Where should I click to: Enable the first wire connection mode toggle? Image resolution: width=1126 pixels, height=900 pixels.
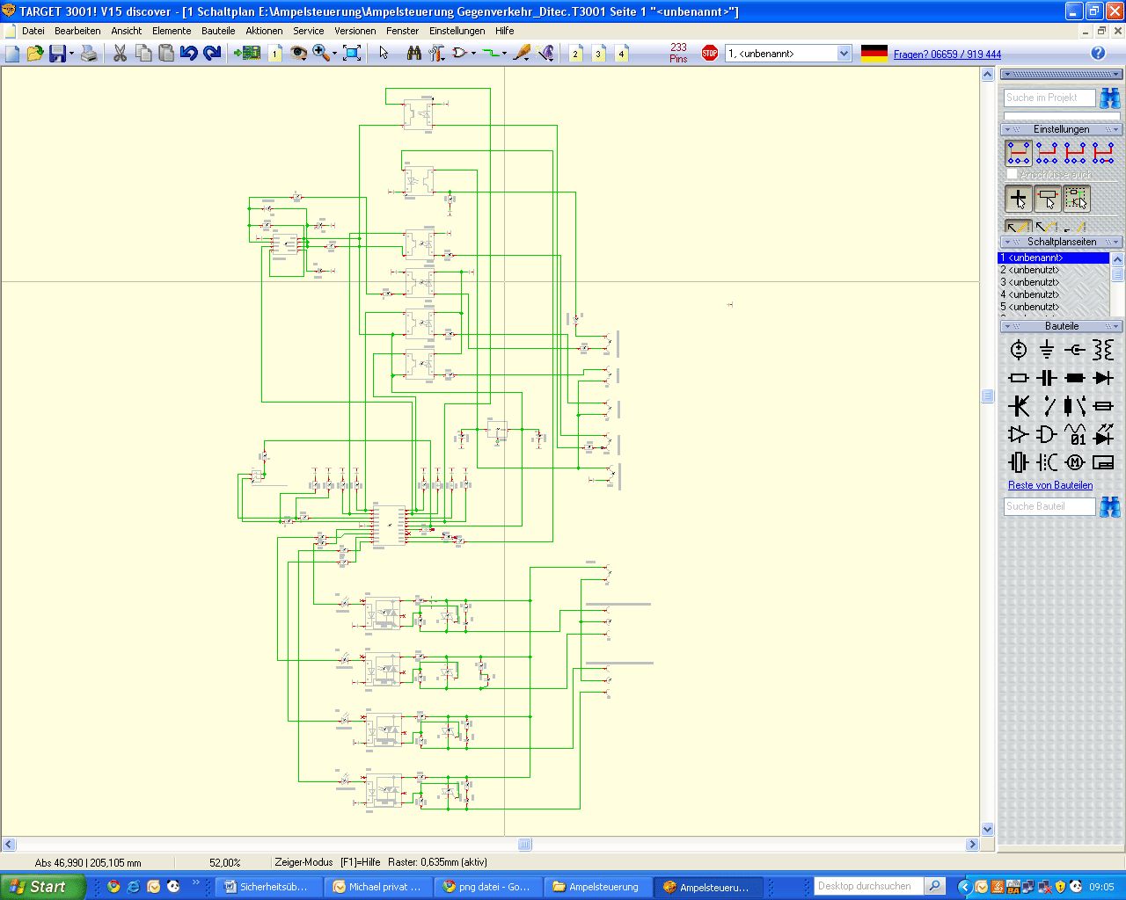point(1018,153)
